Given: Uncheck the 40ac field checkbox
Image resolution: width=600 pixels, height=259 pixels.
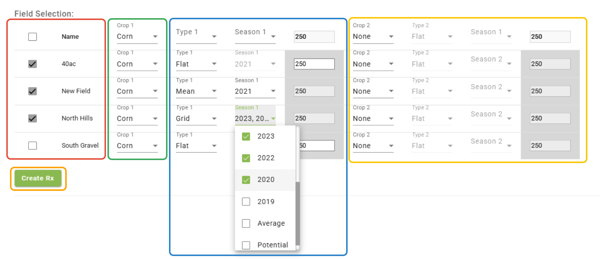Looking at the screenshot, I should pyautogui.click(x=33, y=64).
